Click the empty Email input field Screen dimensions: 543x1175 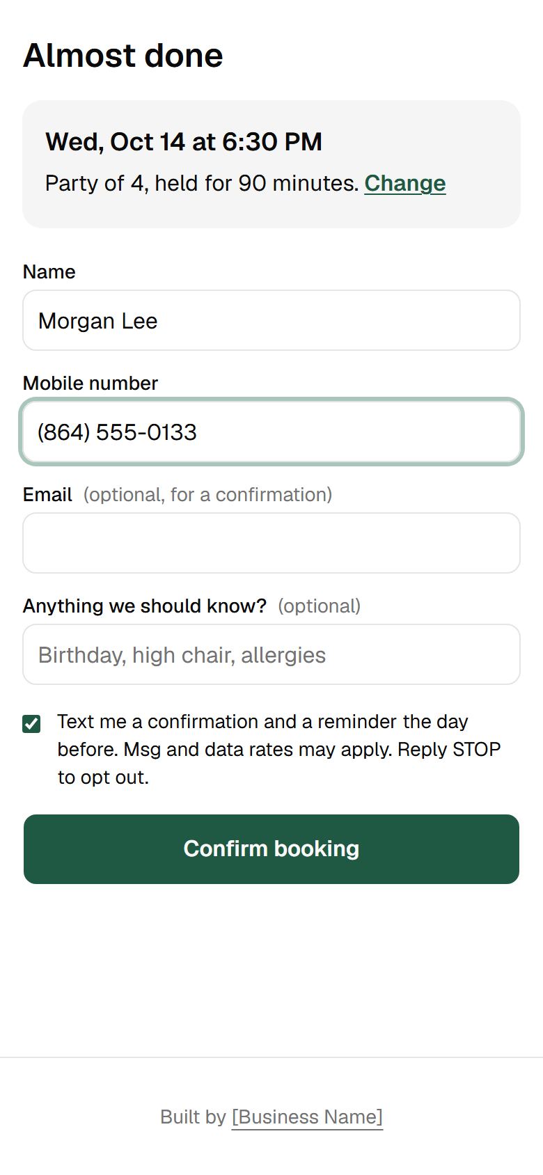pos(271,543)
